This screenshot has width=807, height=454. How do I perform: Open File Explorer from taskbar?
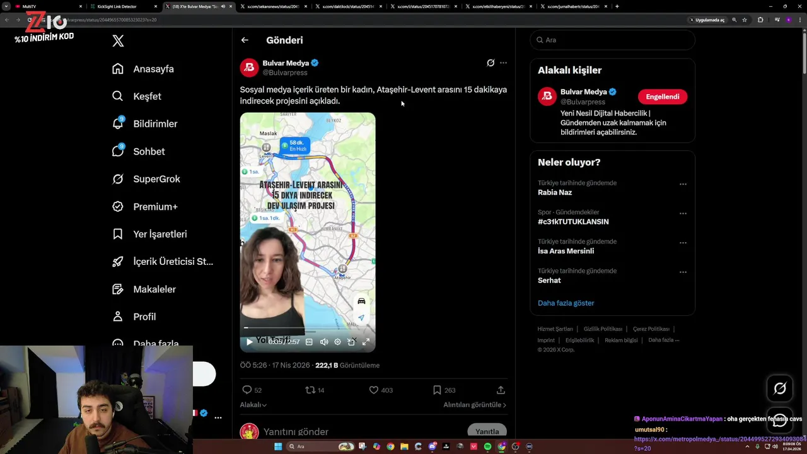[404, 446]
